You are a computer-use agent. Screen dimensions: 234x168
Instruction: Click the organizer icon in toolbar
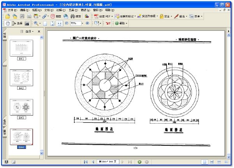36,16
